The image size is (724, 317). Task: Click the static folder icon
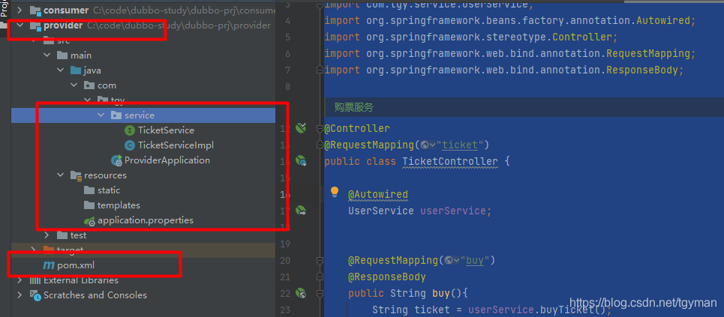(x=89, y=190)
